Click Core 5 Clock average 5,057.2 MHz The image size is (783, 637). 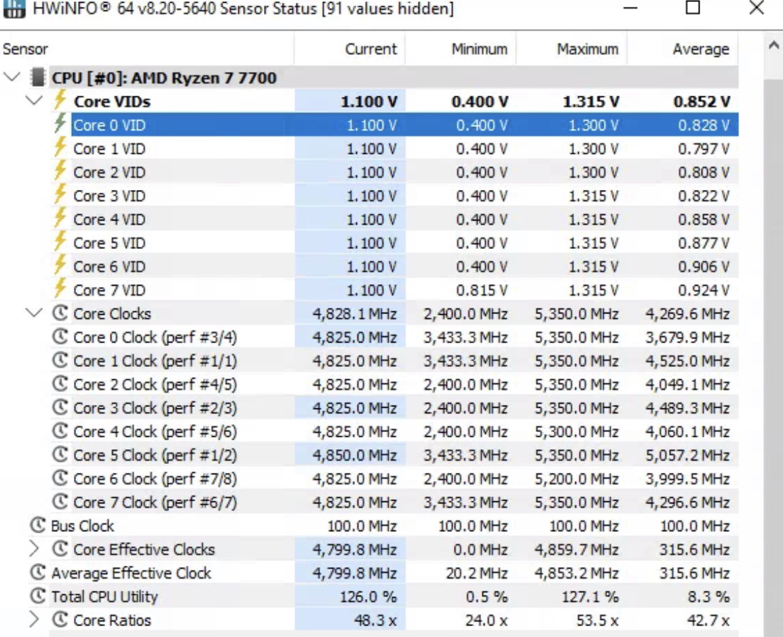687,455
